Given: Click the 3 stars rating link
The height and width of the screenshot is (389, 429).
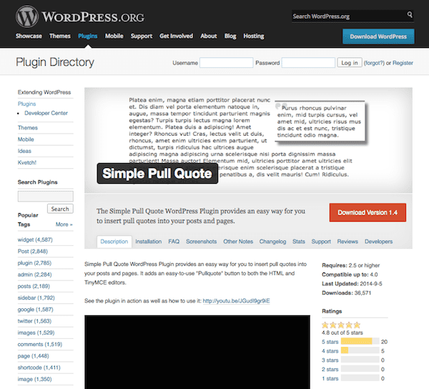Looking at the screenshot, I should [330, 360].
